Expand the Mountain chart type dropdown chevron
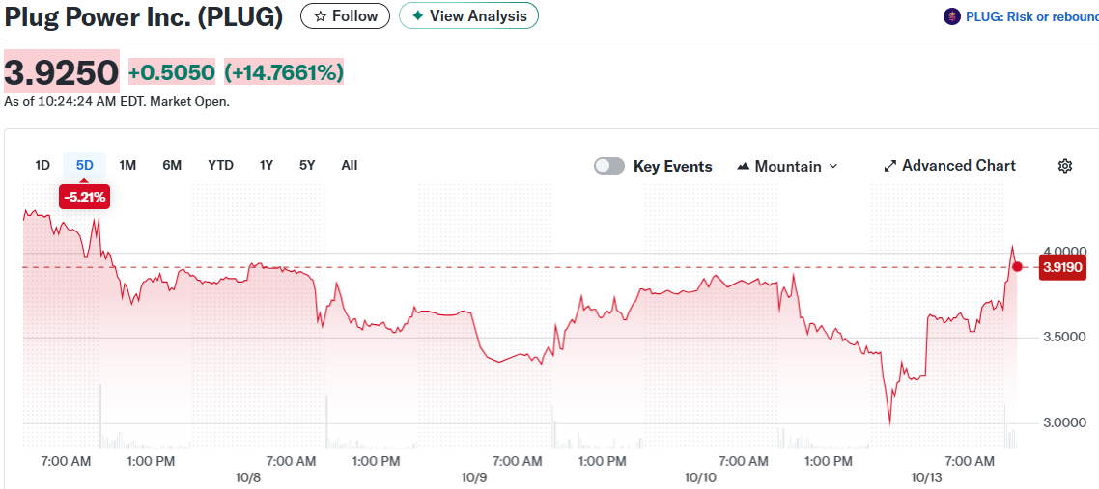The image size is (1099, 489). (x=833, y=166)
